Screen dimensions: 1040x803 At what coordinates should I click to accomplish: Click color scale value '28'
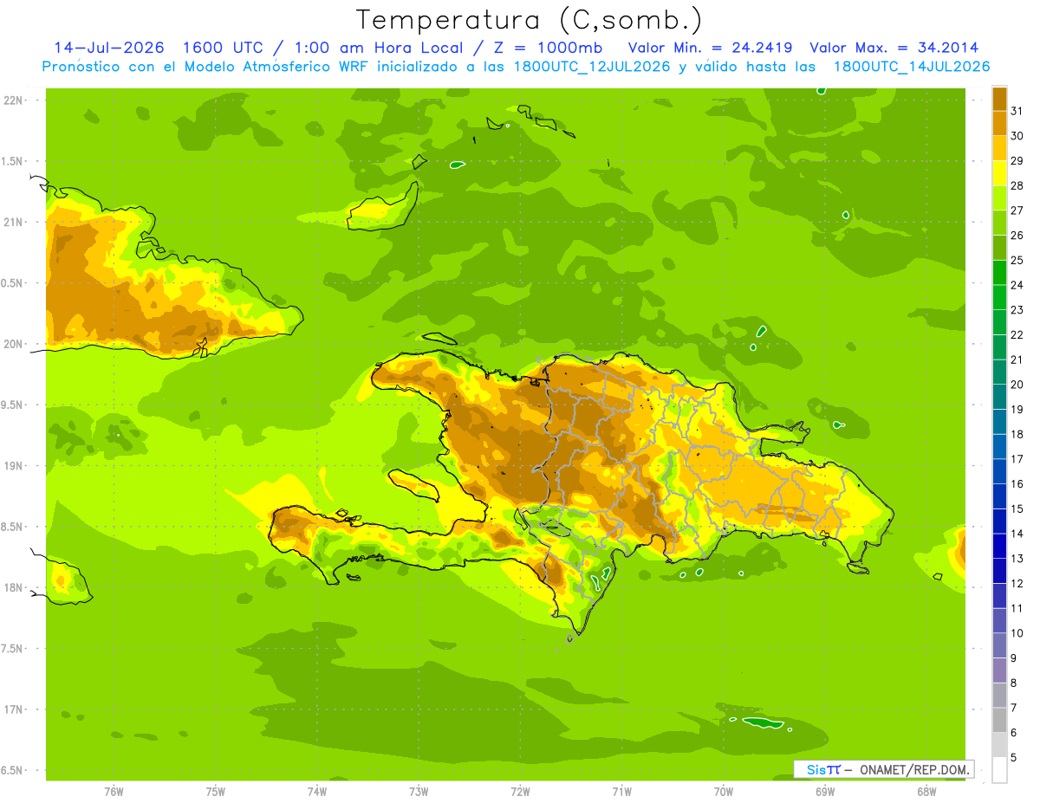coord(1017,185)
